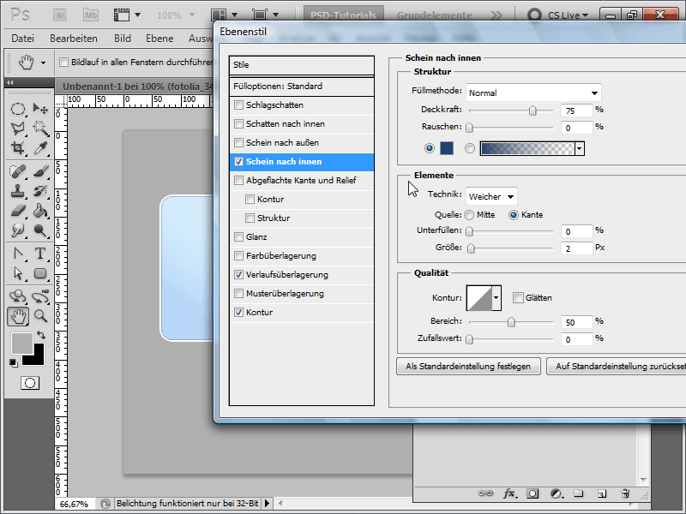The image size is (686, 514).
Task: Select the Rounded Rectangle shape tool
Action: [x=40, y=273]
